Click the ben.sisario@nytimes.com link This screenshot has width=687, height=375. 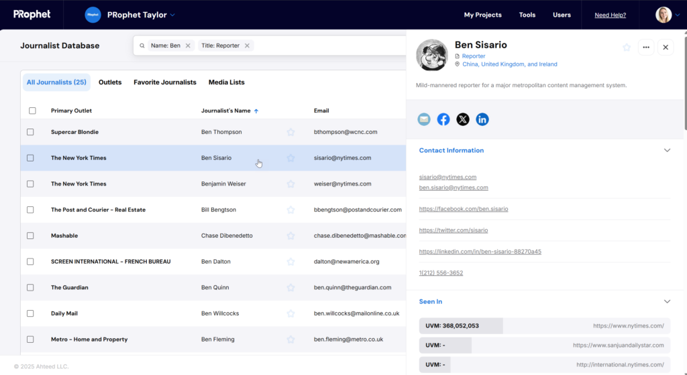coord(454,187)
